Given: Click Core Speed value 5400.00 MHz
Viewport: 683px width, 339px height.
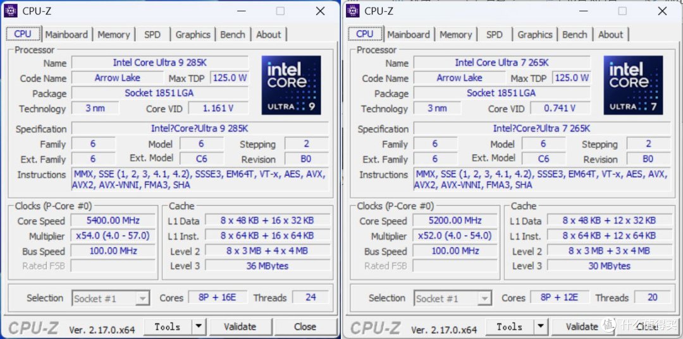Looking at the screenshot, I should [113, 221].
